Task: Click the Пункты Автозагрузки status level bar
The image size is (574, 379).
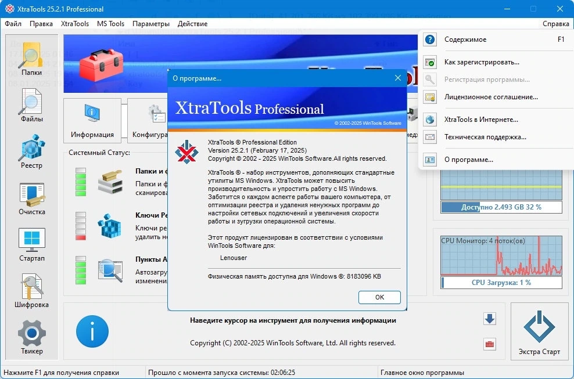Action: coord(81,270)
